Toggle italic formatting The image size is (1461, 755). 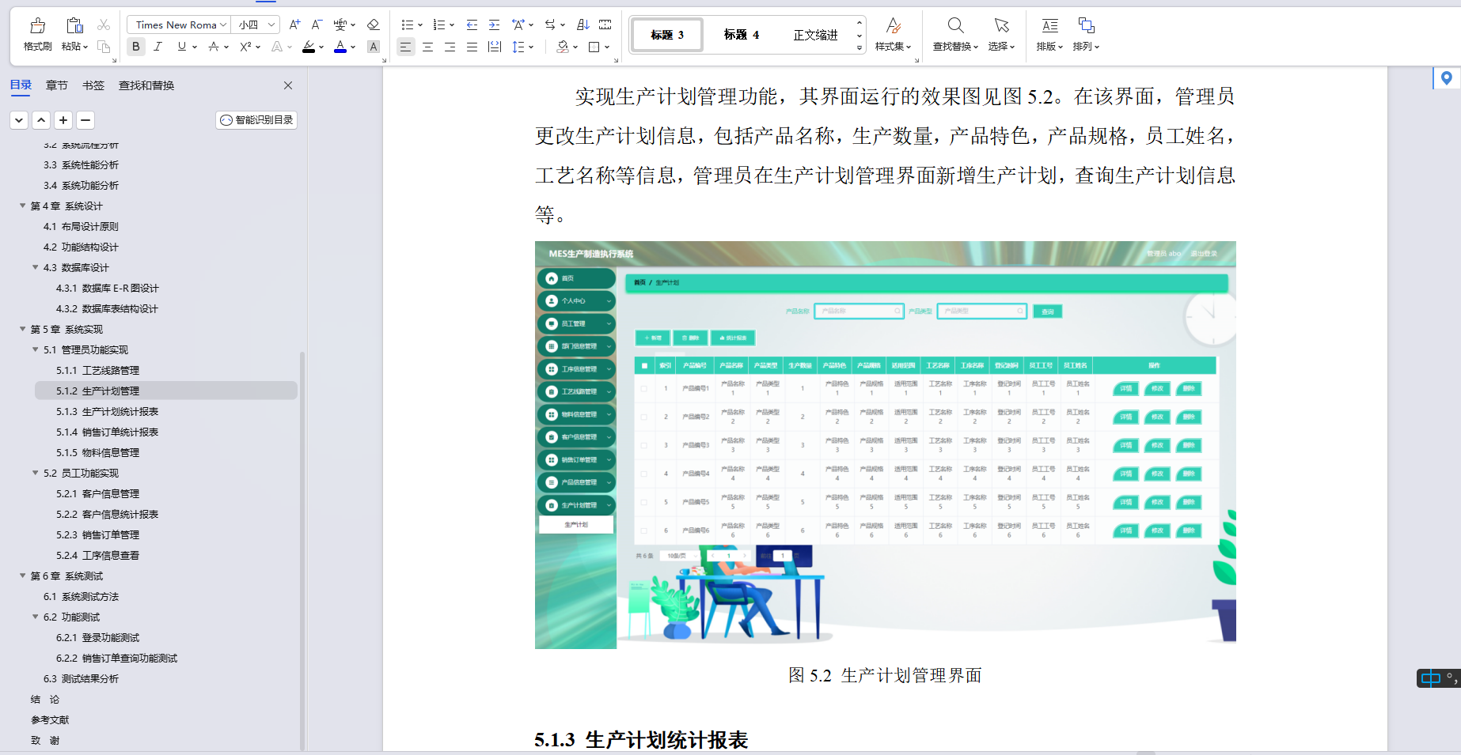(158, 47)
